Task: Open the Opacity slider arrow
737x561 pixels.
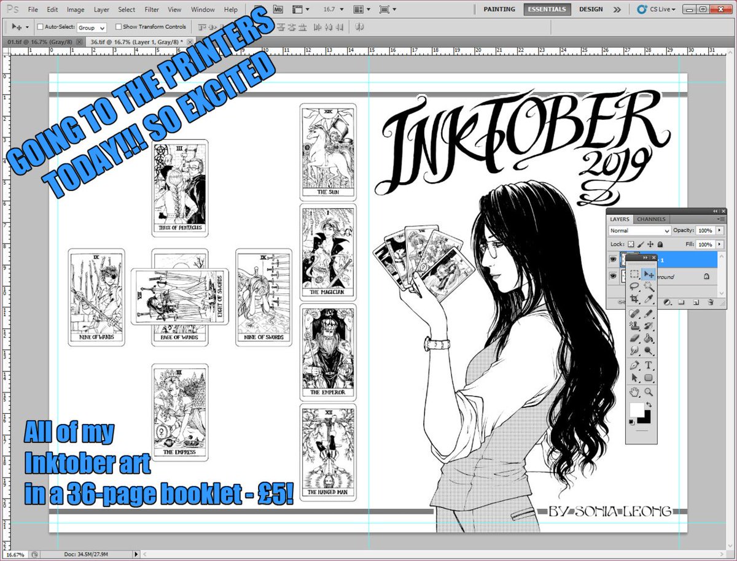Action: coord(719,230)
